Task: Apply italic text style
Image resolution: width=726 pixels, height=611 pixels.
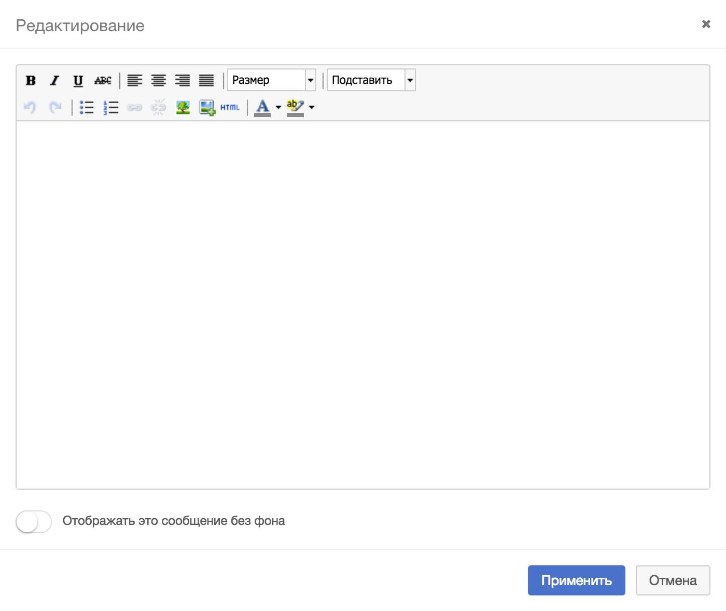Action: tap(54, 80)
